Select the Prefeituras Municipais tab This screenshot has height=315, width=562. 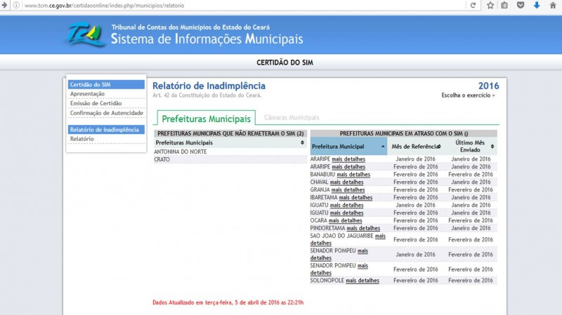click(x=206, y=119)
